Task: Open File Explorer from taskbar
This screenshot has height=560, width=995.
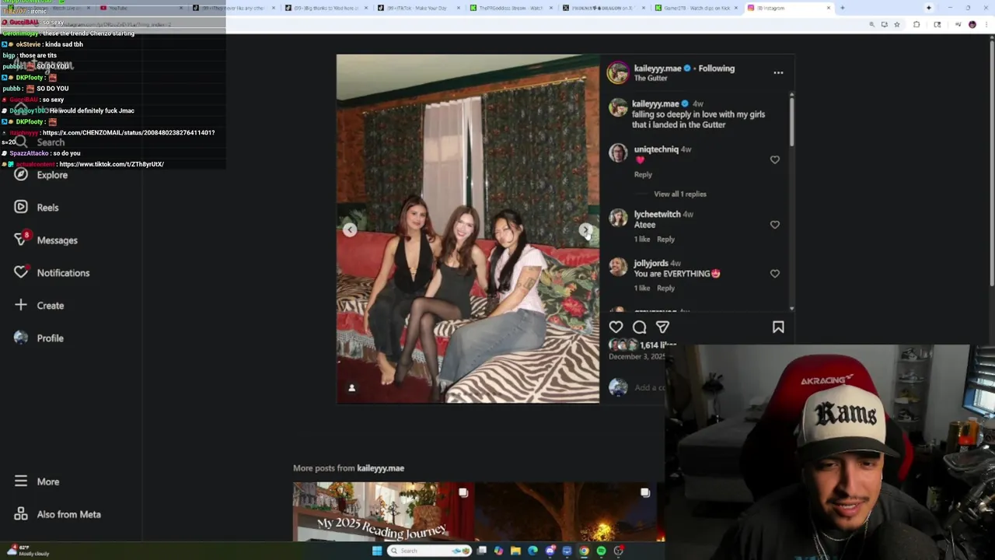Action: [515, 551]
